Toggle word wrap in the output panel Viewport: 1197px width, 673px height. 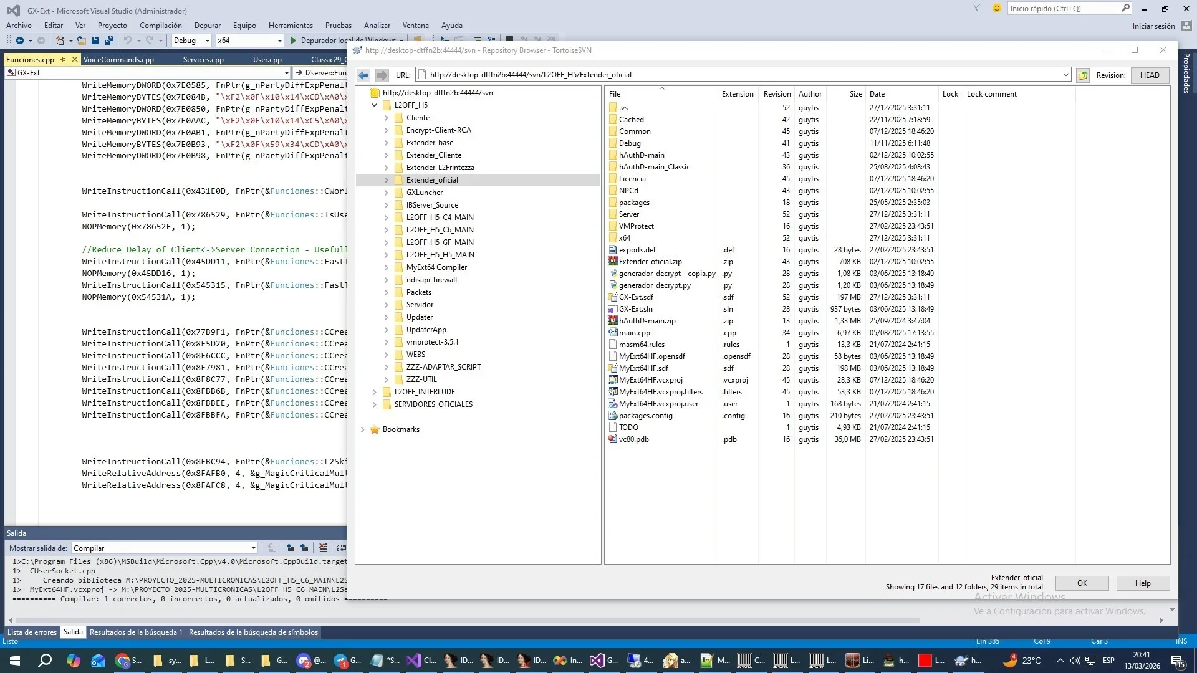tap(341, 548)
